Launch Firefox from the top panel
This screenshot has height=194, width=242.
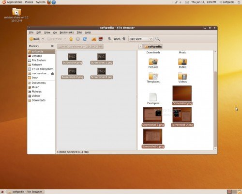pyautogui.click(x=49, y=2)
